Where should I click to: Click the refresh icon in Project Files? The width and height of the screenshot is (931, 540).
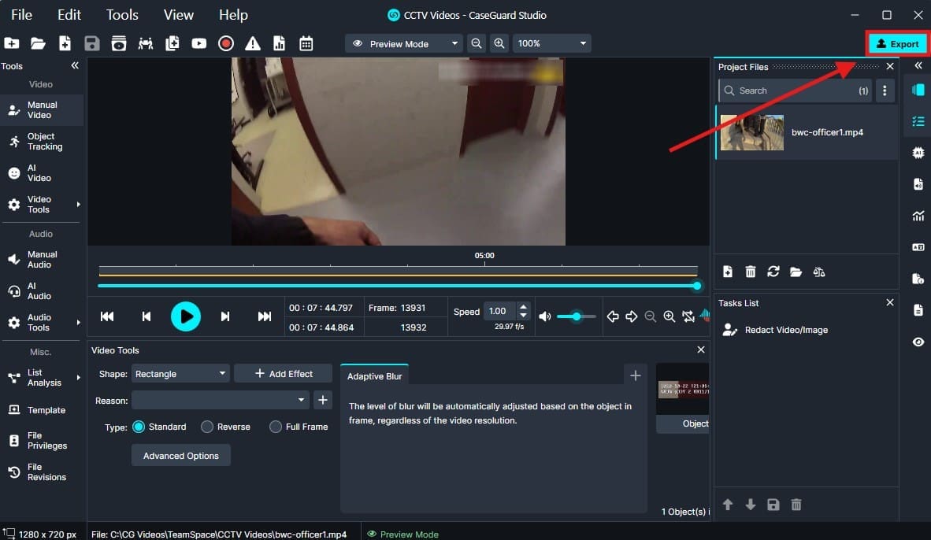click(773, 272)
